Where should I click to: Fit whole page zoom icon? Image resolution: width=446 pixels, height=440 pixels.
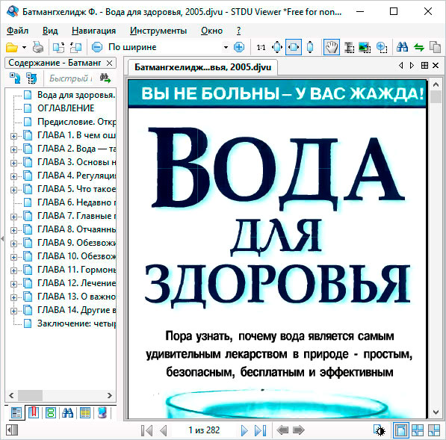pos(277,47)
